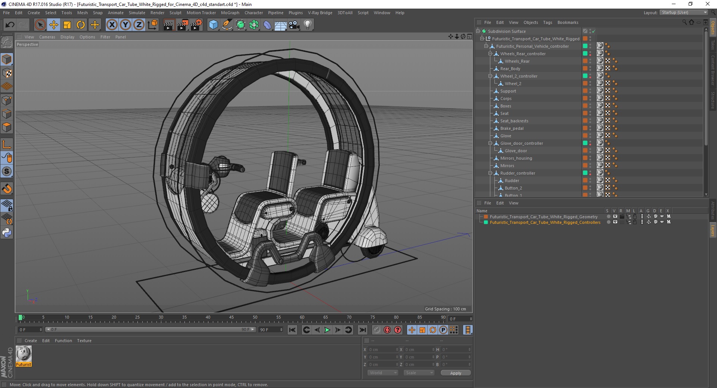Activate the Move tool in top toolbar
This screenshot has height=388, width=717.
54,25
